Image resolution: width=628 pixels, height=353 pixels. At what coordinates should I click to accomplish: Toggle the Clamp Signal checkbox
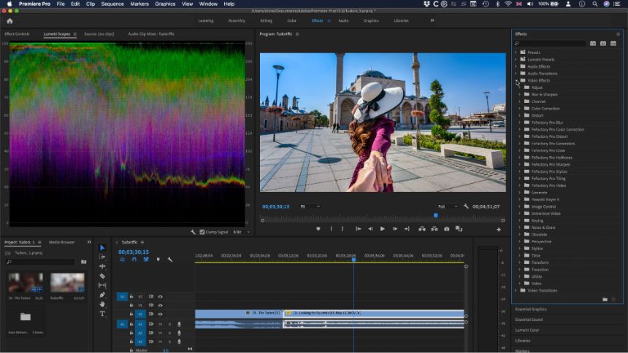pos(202,232)
